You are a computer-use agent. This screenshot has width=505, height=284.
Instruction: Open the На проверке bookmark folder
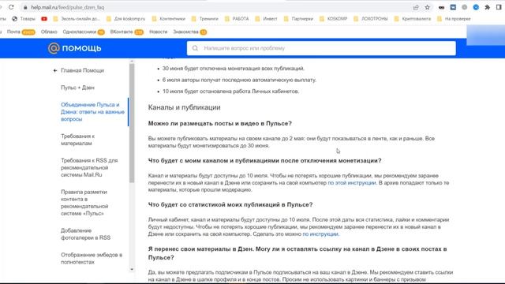tap(454, 19)
